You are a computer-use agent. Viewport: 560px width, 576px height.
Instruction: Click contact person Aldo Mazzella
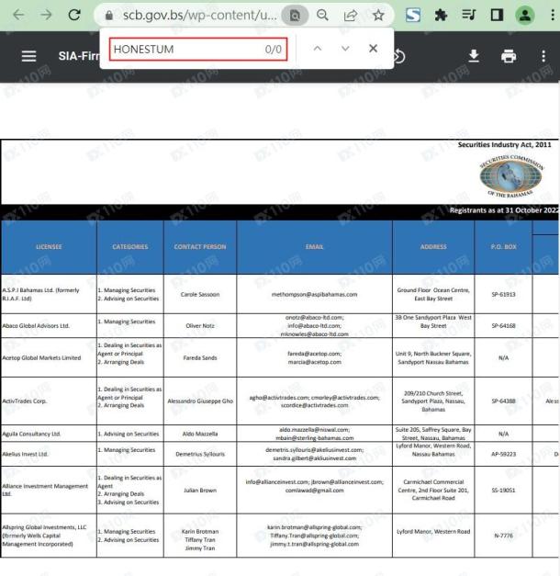click(x=200, y=434)
